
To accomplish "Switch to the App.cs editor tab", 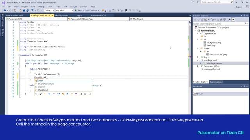I will (79, 16).
